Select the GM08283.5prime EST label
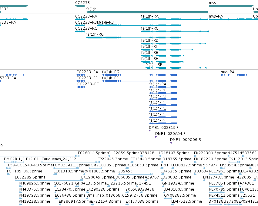 click(x=180, y=195)
